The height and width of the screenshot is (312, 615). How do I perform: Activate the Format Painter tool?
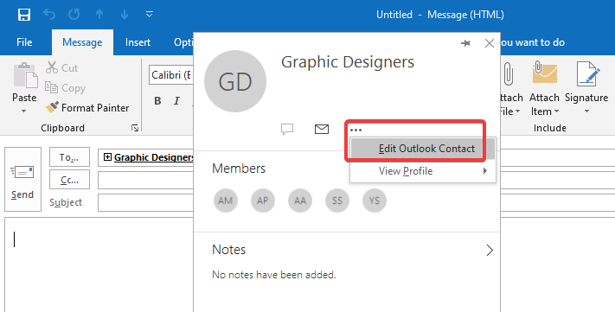[87, 107]
